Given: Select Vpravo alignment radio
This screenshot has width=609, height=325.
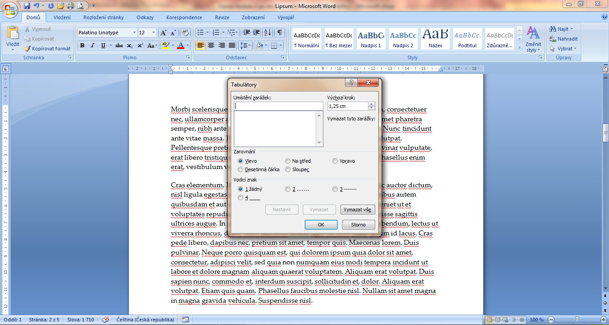Looking at the screenshot, I should 335,161.
